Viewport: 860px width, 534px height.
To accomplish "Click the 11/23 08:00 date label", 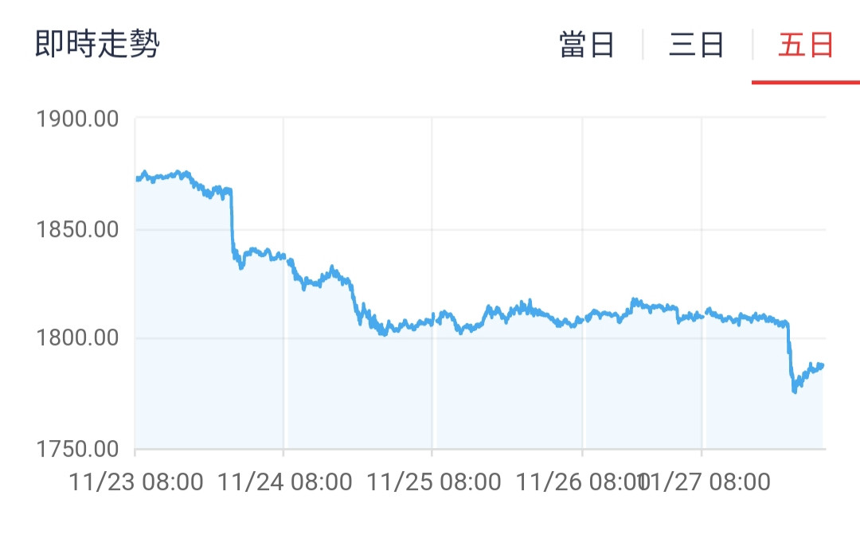I will [136, 482].
